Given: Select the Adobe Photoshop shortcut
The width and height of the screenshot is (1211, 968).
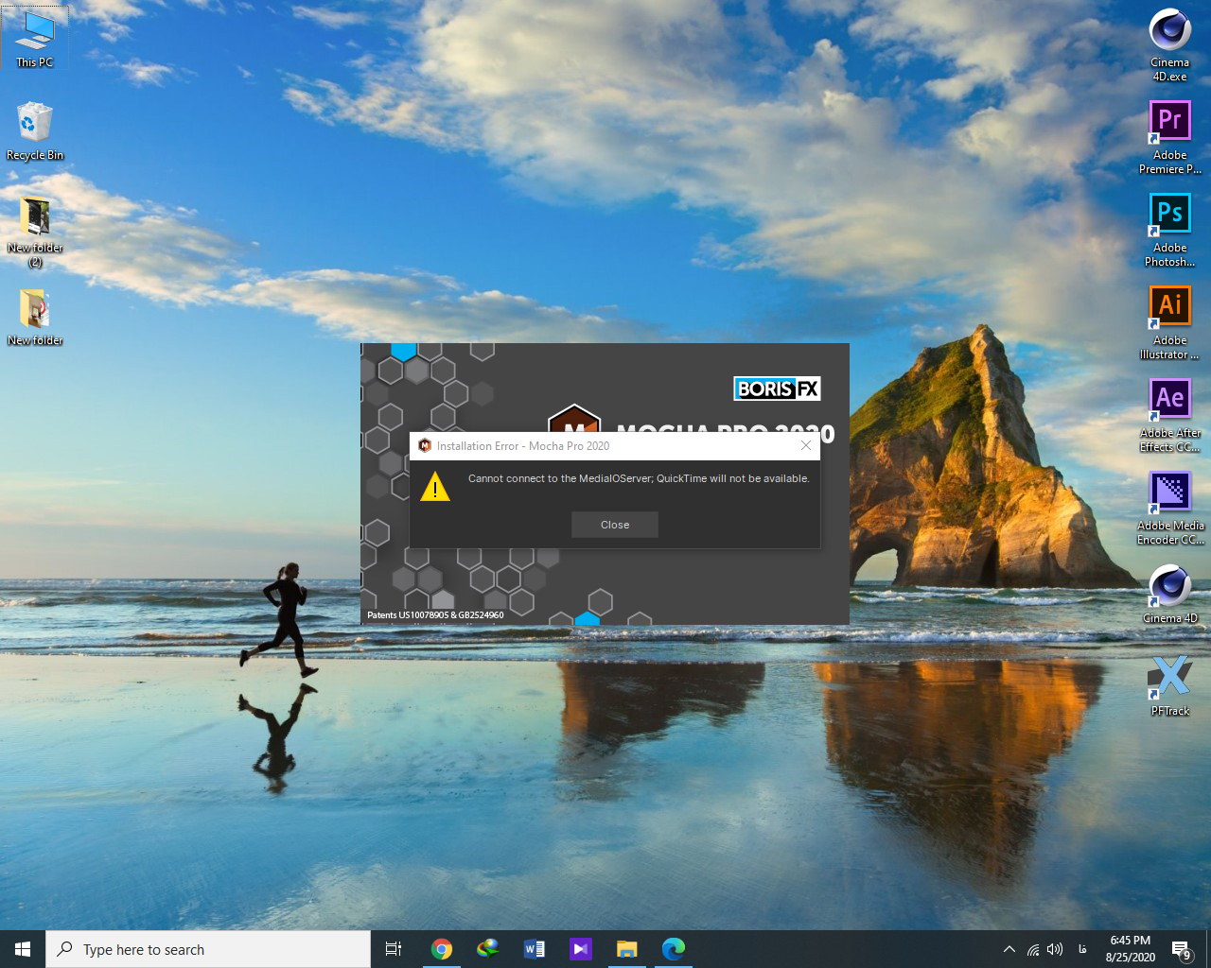Looking at the screenshot, I should coord(1170,230).
